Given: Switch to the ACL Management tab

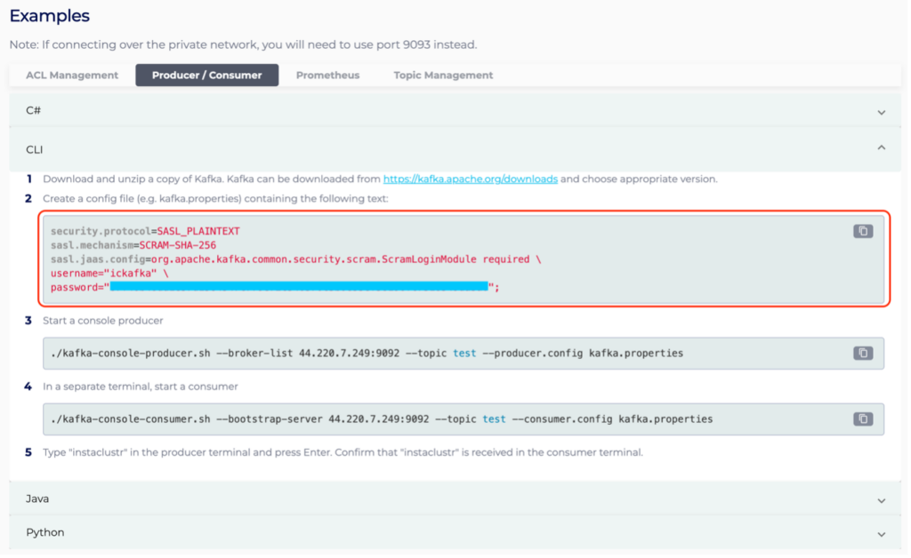Looking at the screenshot, I should click(71, 76).
